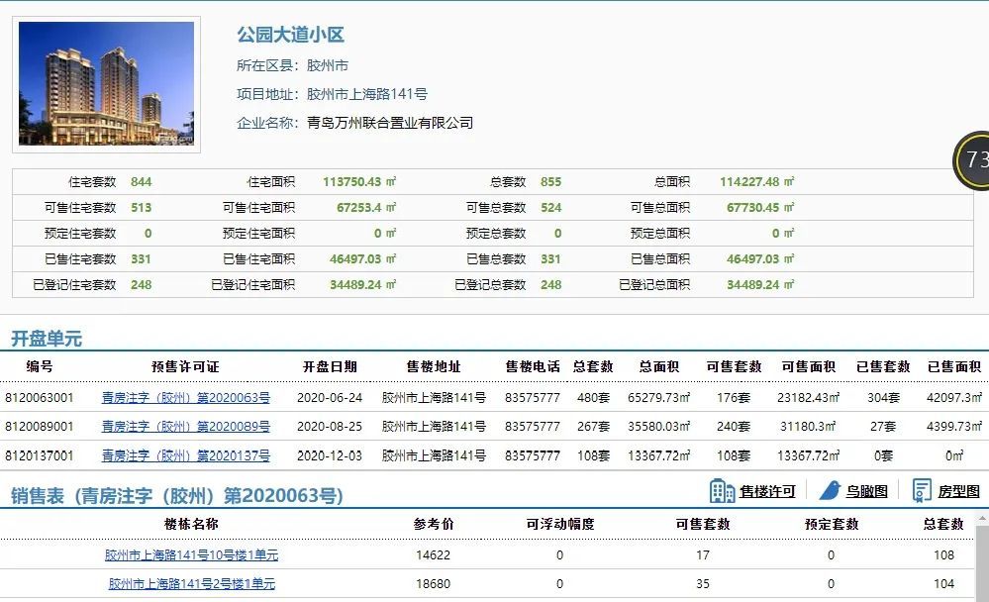The height and width of the screenshot is (602, 989).
Task: Click the 预售许可证 column header
Action: click(185, 366)
